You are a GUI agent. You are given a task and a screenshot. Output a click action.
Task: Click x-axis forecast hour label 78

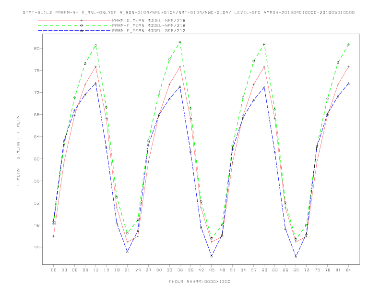pyautogui.click(x=328, y=270)
